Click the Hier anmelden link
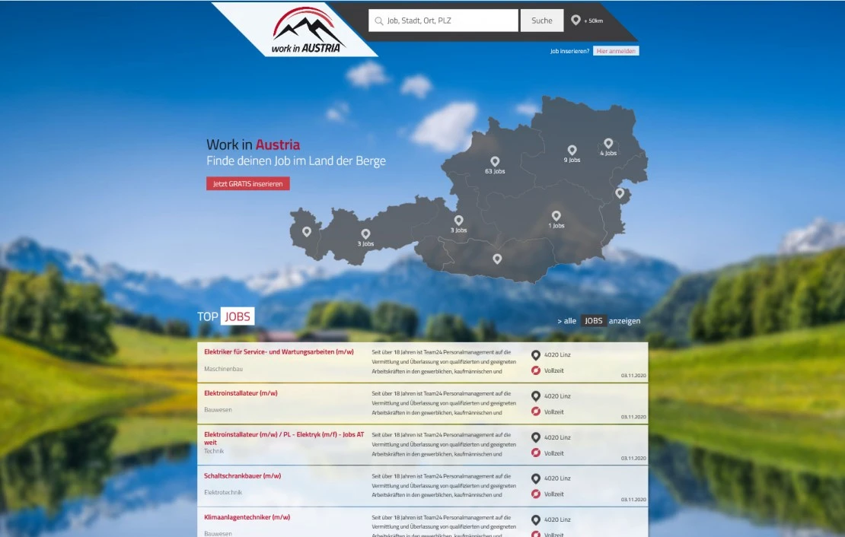Image resolution: width=845 pixels, height=537 pixels. pyautogui.click(x=616, y=51)
